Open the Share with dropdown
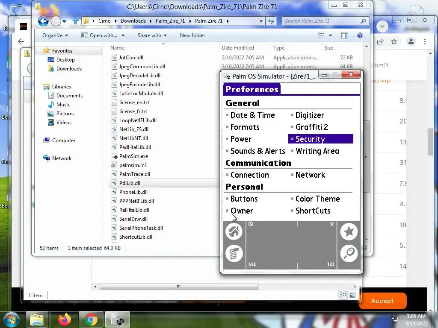Image resolution: width=438 pixels, height=328 pixels. [x=152, y=35]
